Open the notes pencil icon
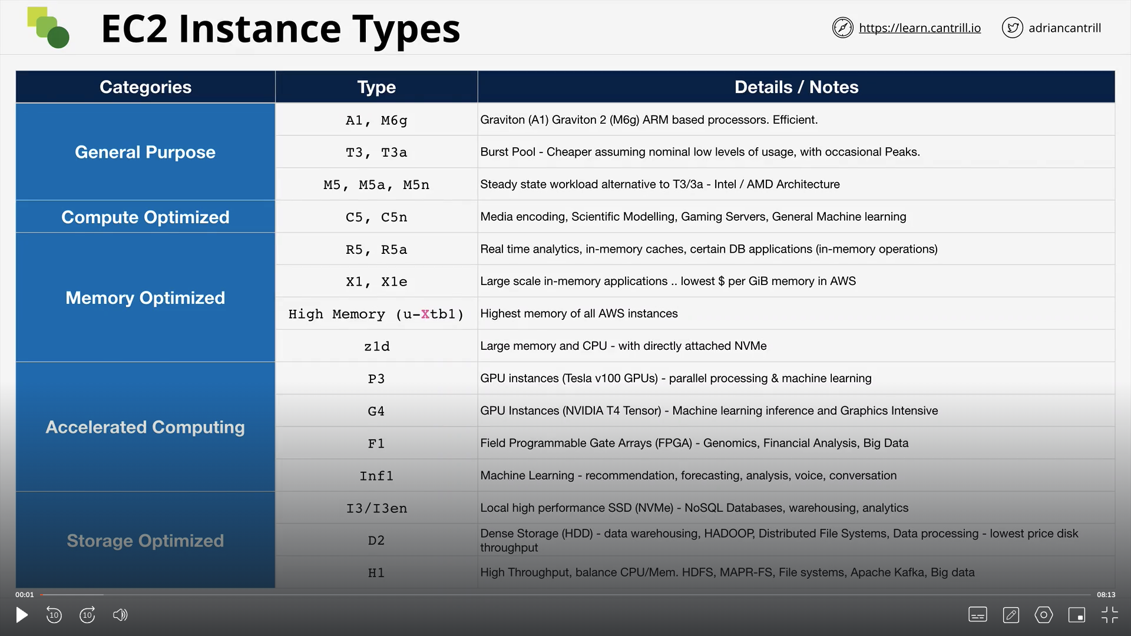1131x636 pixels. point(1011,615)
